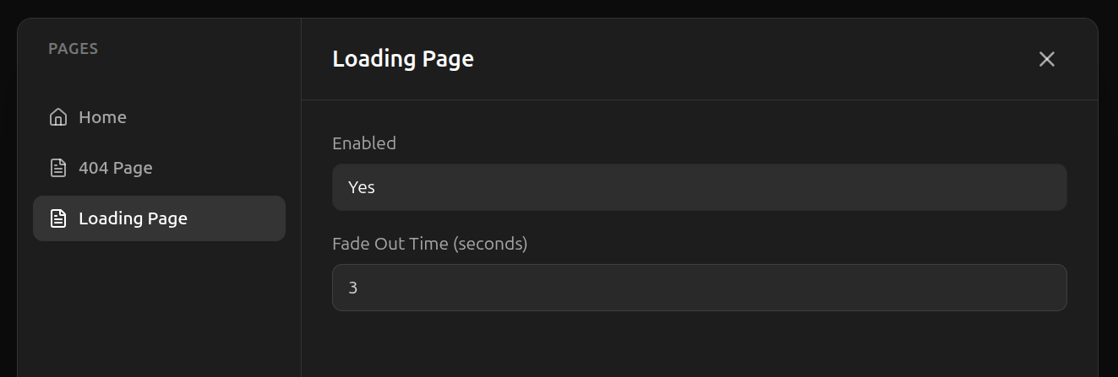The image size is (1118, 377).
Task: Click the PAGES sidebar section header
Action: tap(74, 49)
